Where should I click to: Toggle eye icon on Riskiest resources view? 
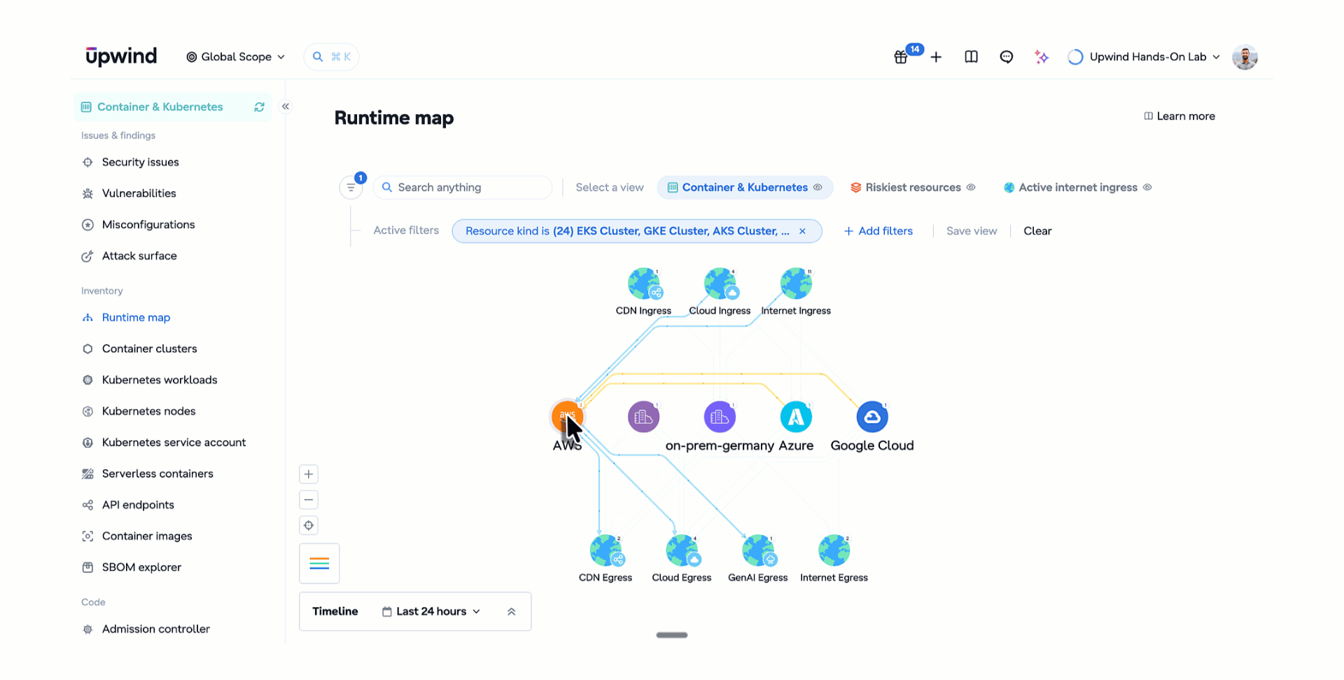[971, 188]
